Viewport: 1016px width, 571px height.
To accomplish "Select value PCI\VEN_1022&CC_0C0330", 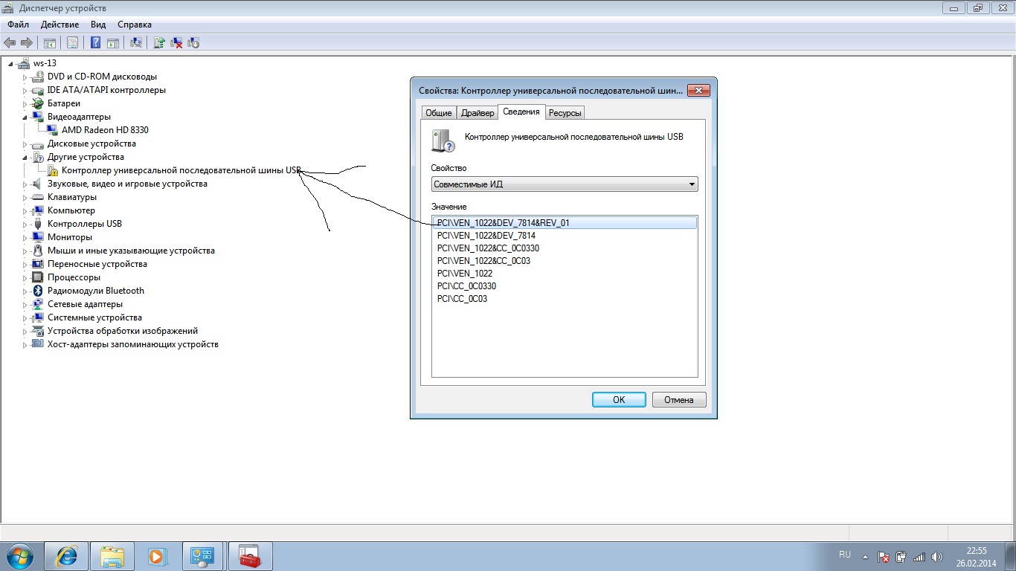I will tap(489, 248).
